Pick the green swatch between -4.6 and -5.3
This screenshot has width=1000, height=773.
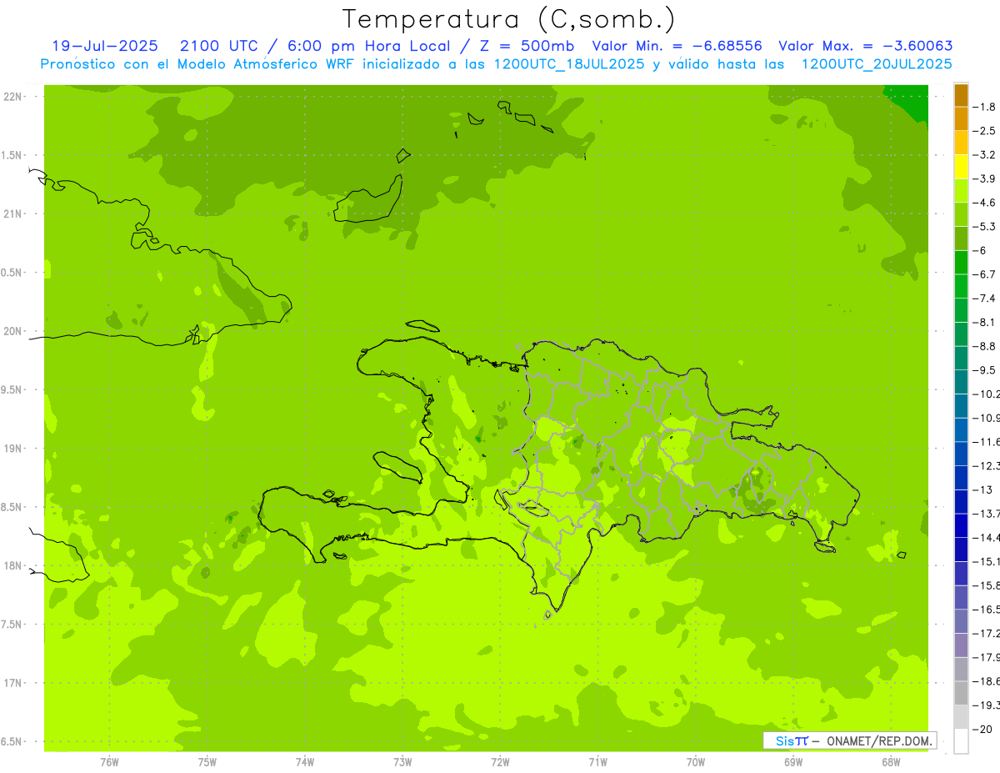click(x=961, y=215)
